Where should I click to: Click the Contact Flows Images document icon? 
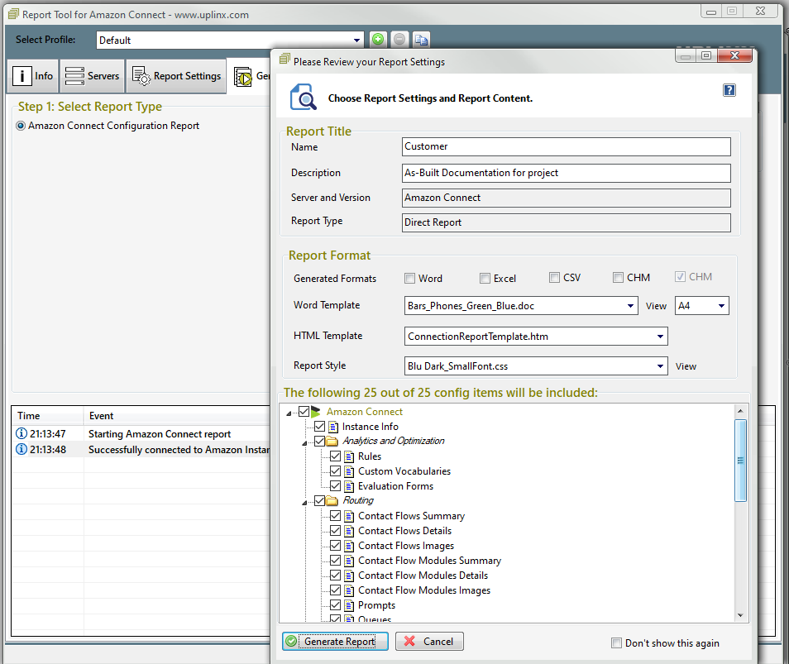pyautogui.click(x=349, y=545)
